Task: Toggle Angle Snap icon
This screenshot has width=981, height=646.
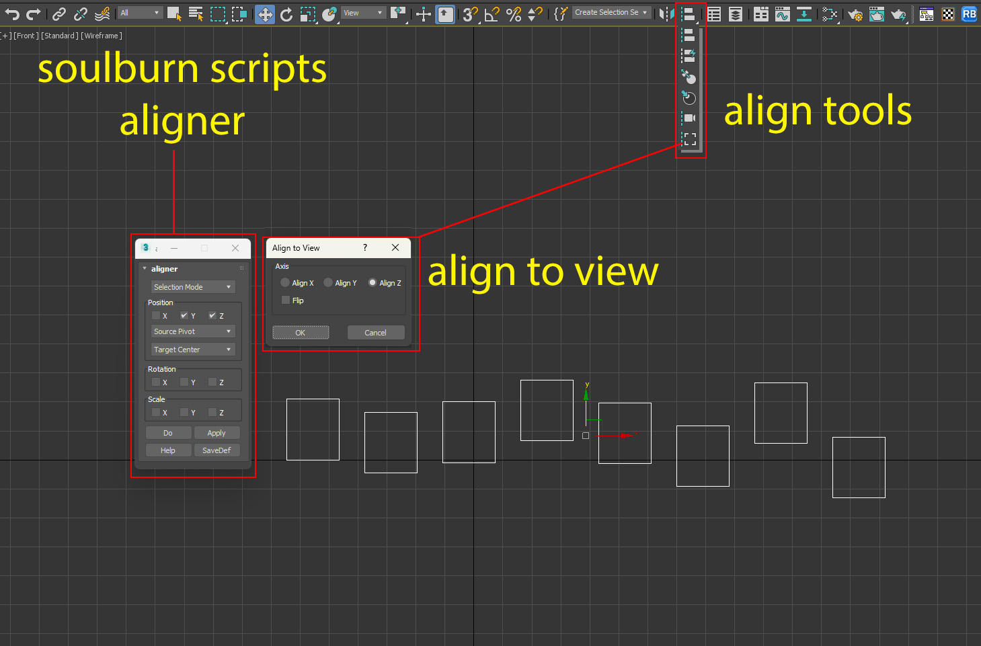Action: (x=492, y=13)
